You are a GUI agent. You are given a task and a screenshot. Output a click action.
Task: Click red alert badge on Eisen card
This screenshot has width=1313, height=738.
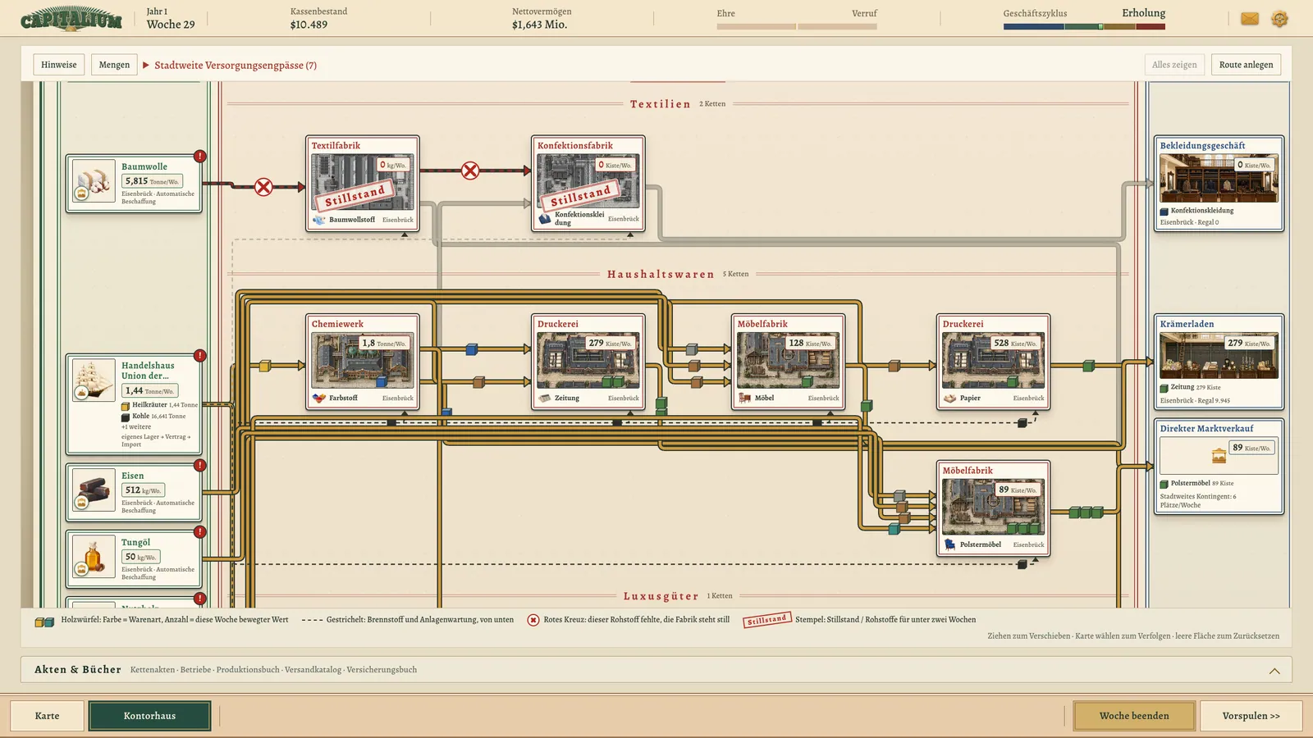[200, 465]
